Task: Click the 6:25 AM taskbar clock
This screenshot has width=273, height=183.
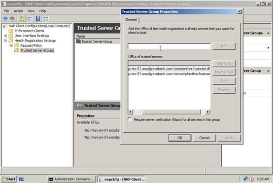Action: pos(263,179)
